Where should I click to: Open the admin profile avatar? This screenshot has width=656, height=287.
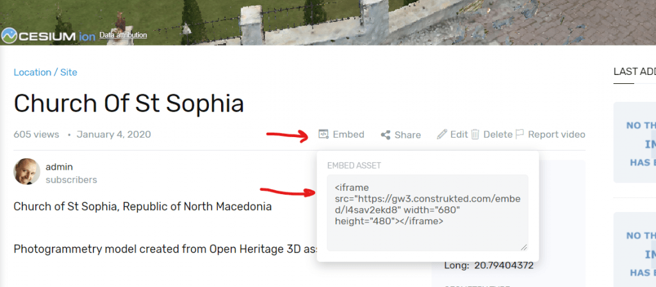(26, 172)
